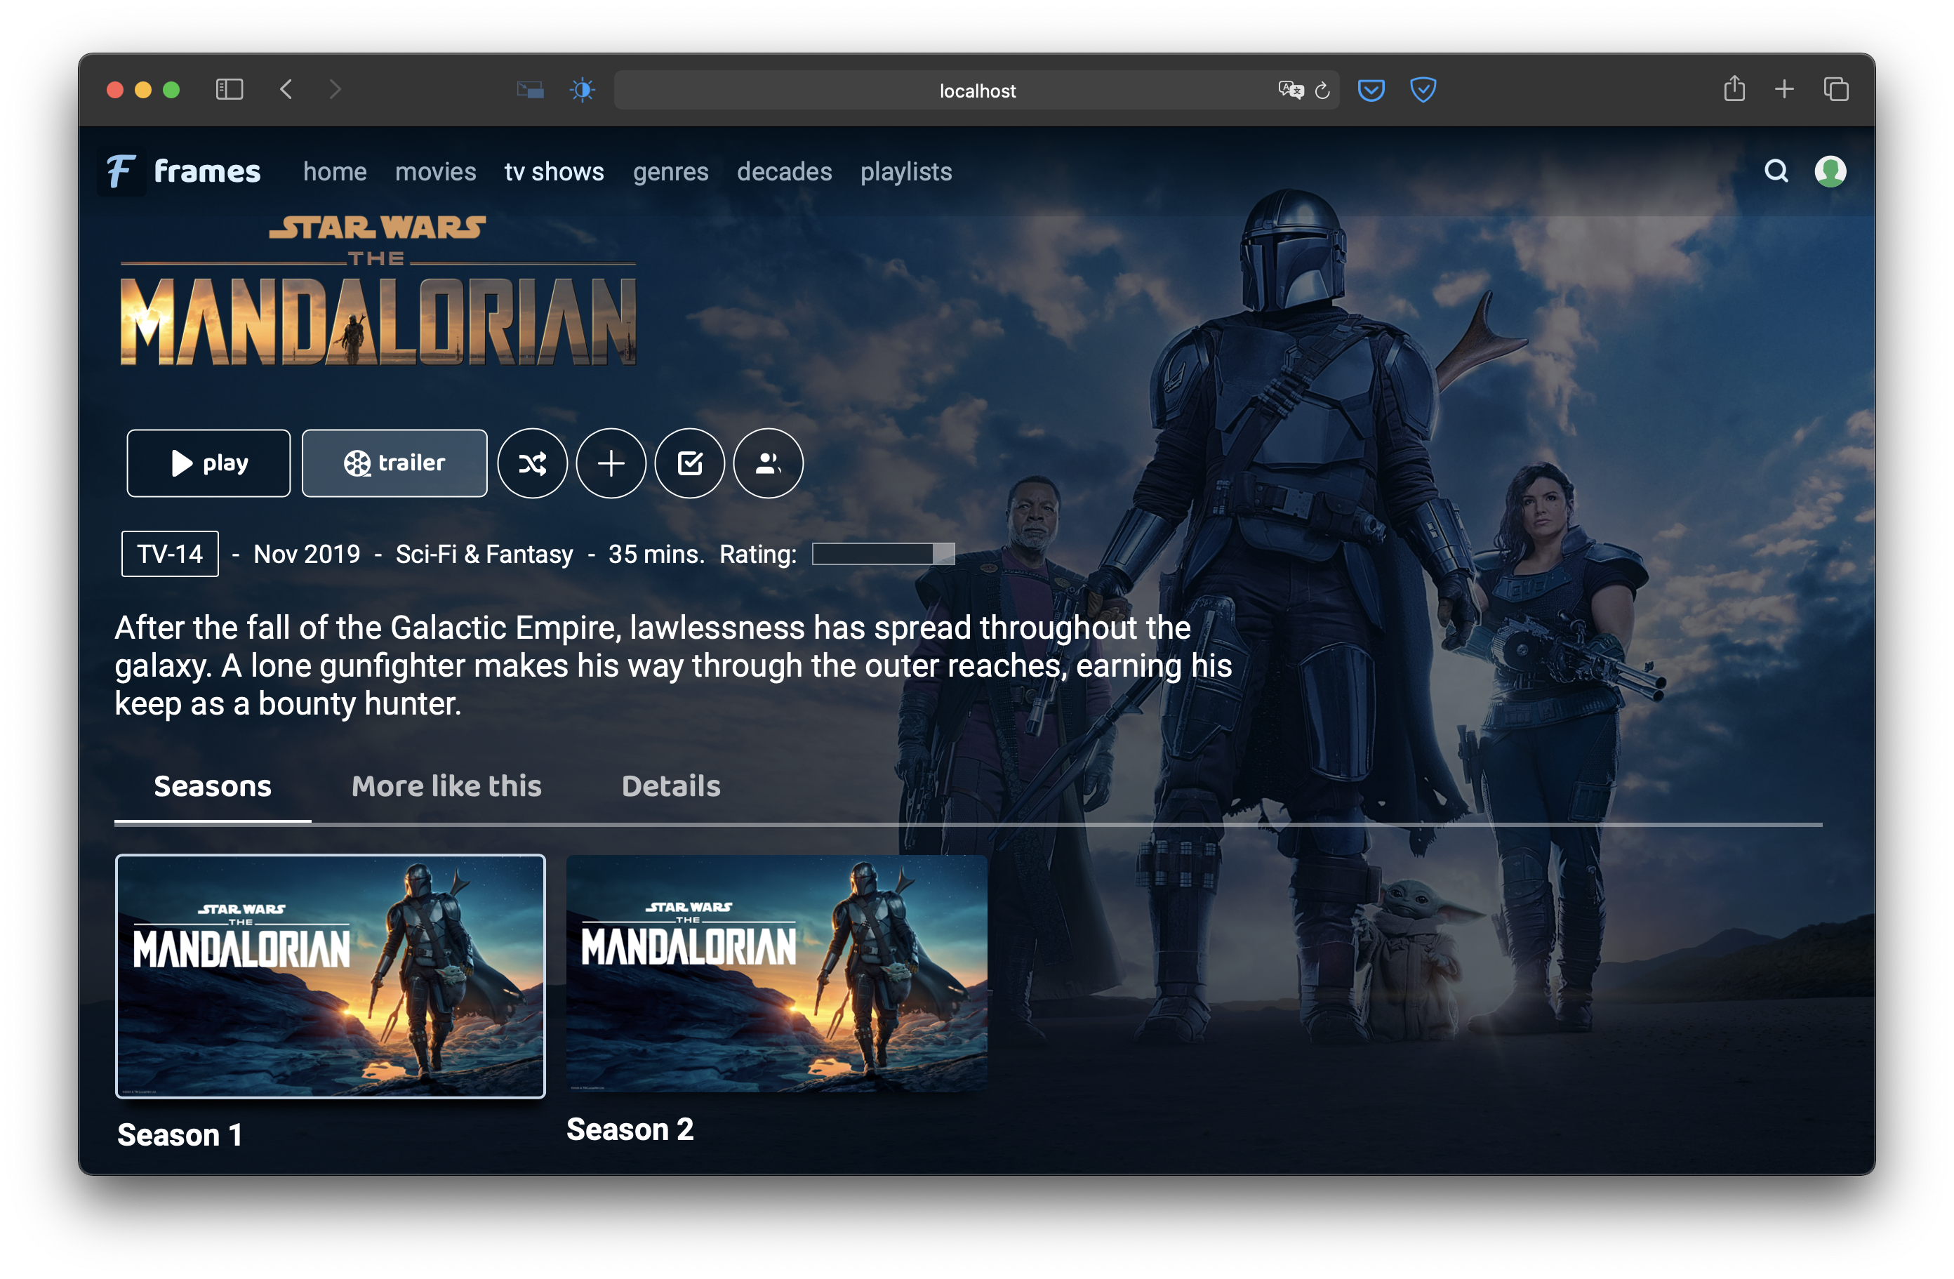Toggle the Safari sidebar

coord(229,88)
